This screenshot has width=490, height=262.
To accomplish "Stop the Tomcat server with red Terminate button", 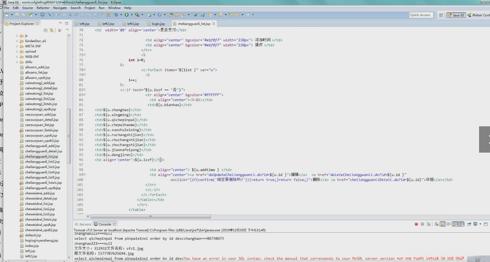I will 416,224.
